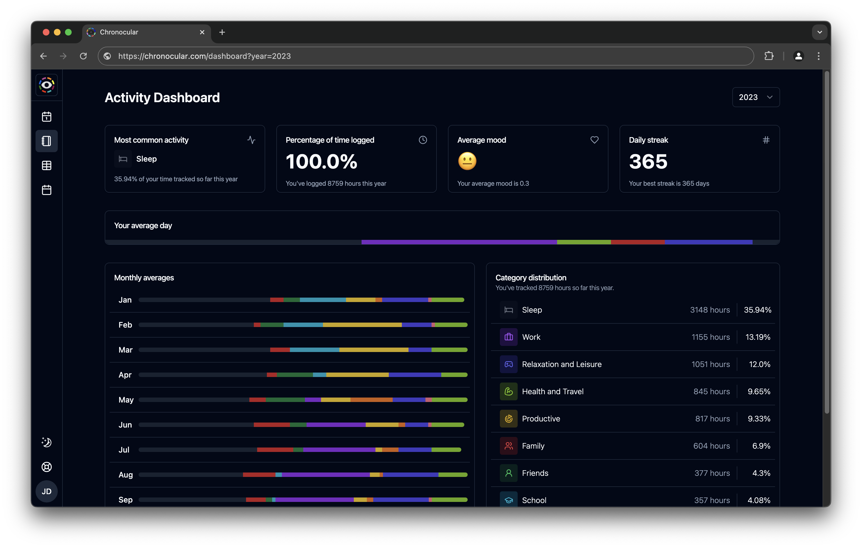Click the '845 hours' Health and Travel value
Screen dimensions: 862x548
pyautogui.click(x=712, y=392)
